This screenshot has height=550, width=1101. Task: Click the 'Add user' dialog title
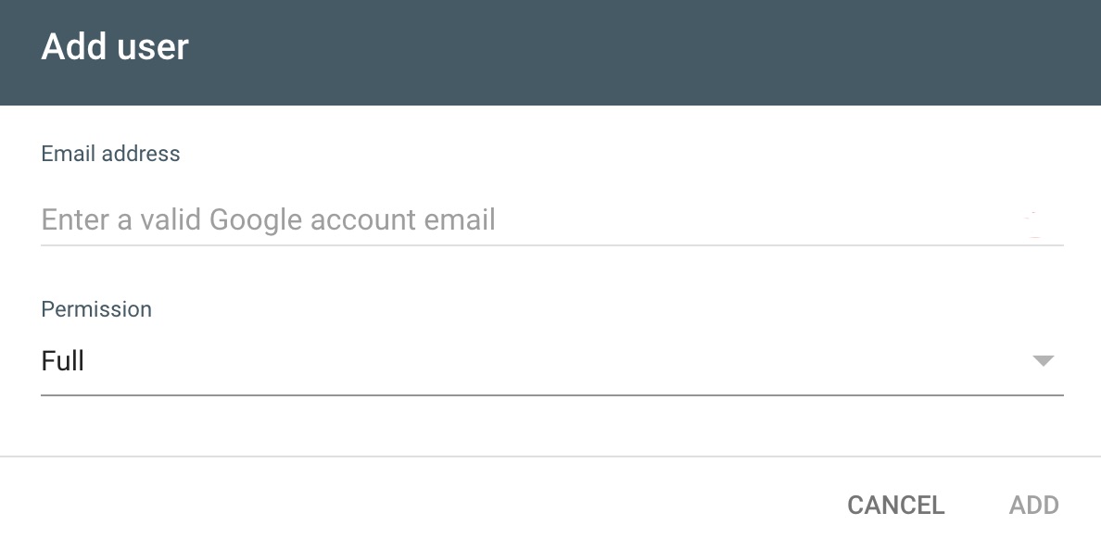[x=115, y=47]
